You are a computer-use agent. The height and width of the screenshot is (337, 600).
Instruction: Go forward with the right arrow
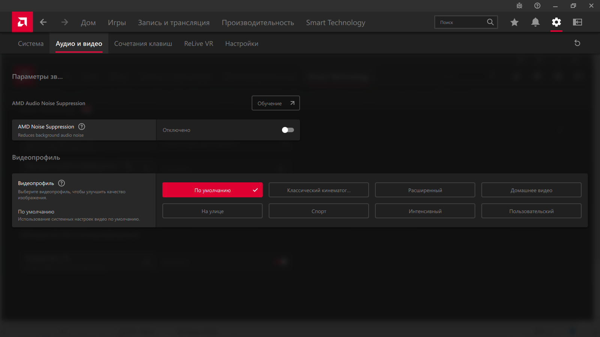[x=64, y=22]
